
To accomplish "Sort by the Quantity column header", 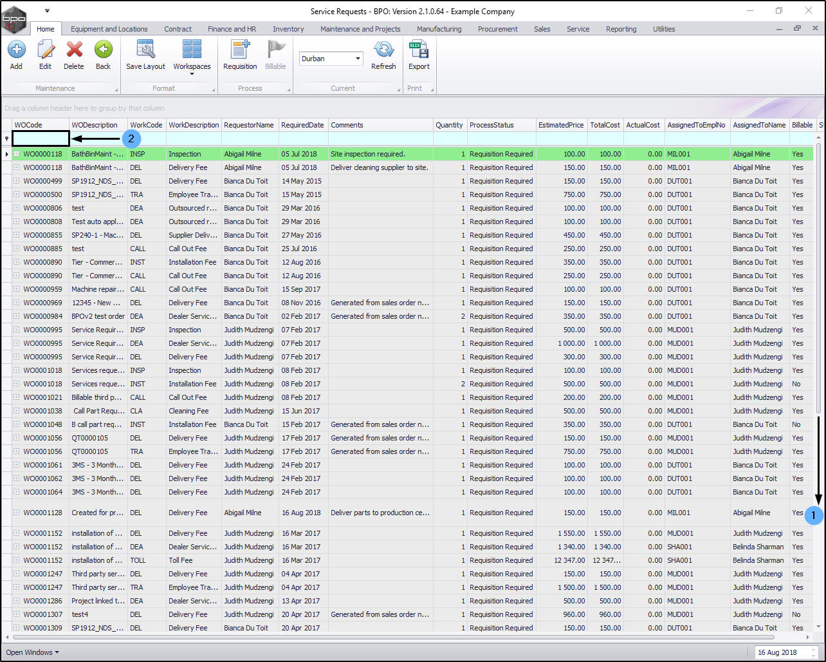I will pyautogui.click(x=450, y=125).
